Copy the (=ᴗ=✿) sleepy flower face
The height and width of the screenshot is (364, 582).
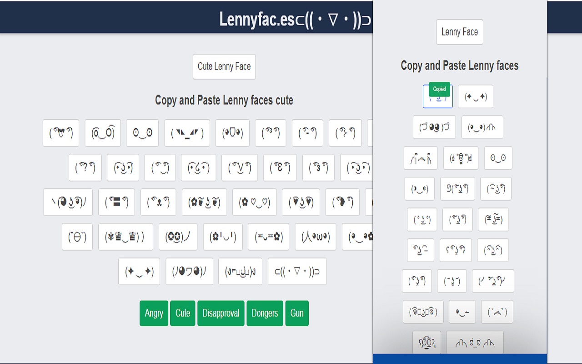(x=268, y=237)
